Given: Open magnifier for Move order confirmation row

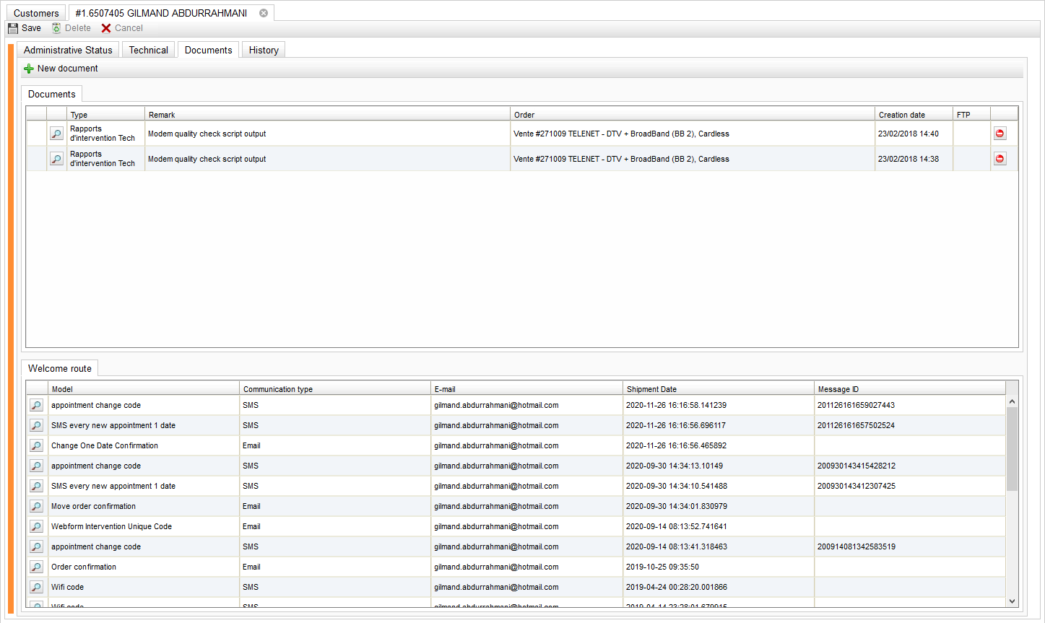Looking at the screenshot, I should click(36, 506).
